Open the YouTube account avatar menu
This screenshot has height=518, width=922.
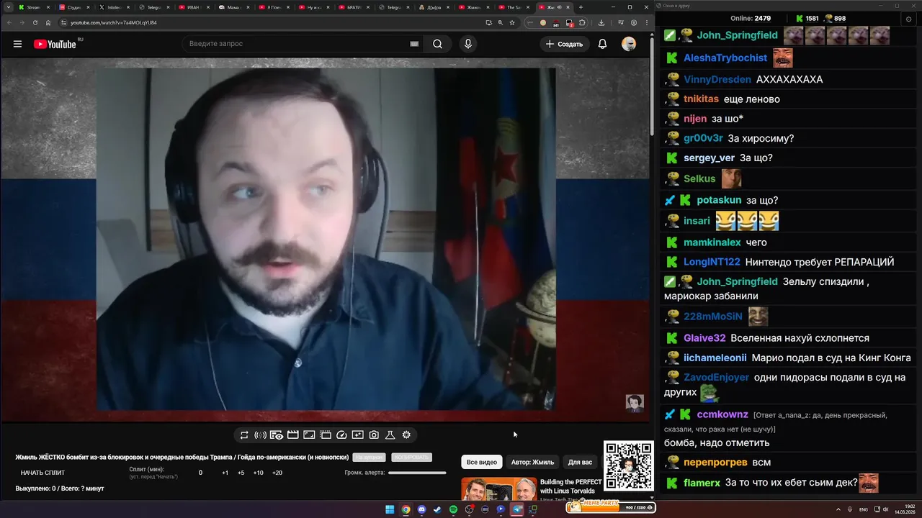(x=629, y=44)
